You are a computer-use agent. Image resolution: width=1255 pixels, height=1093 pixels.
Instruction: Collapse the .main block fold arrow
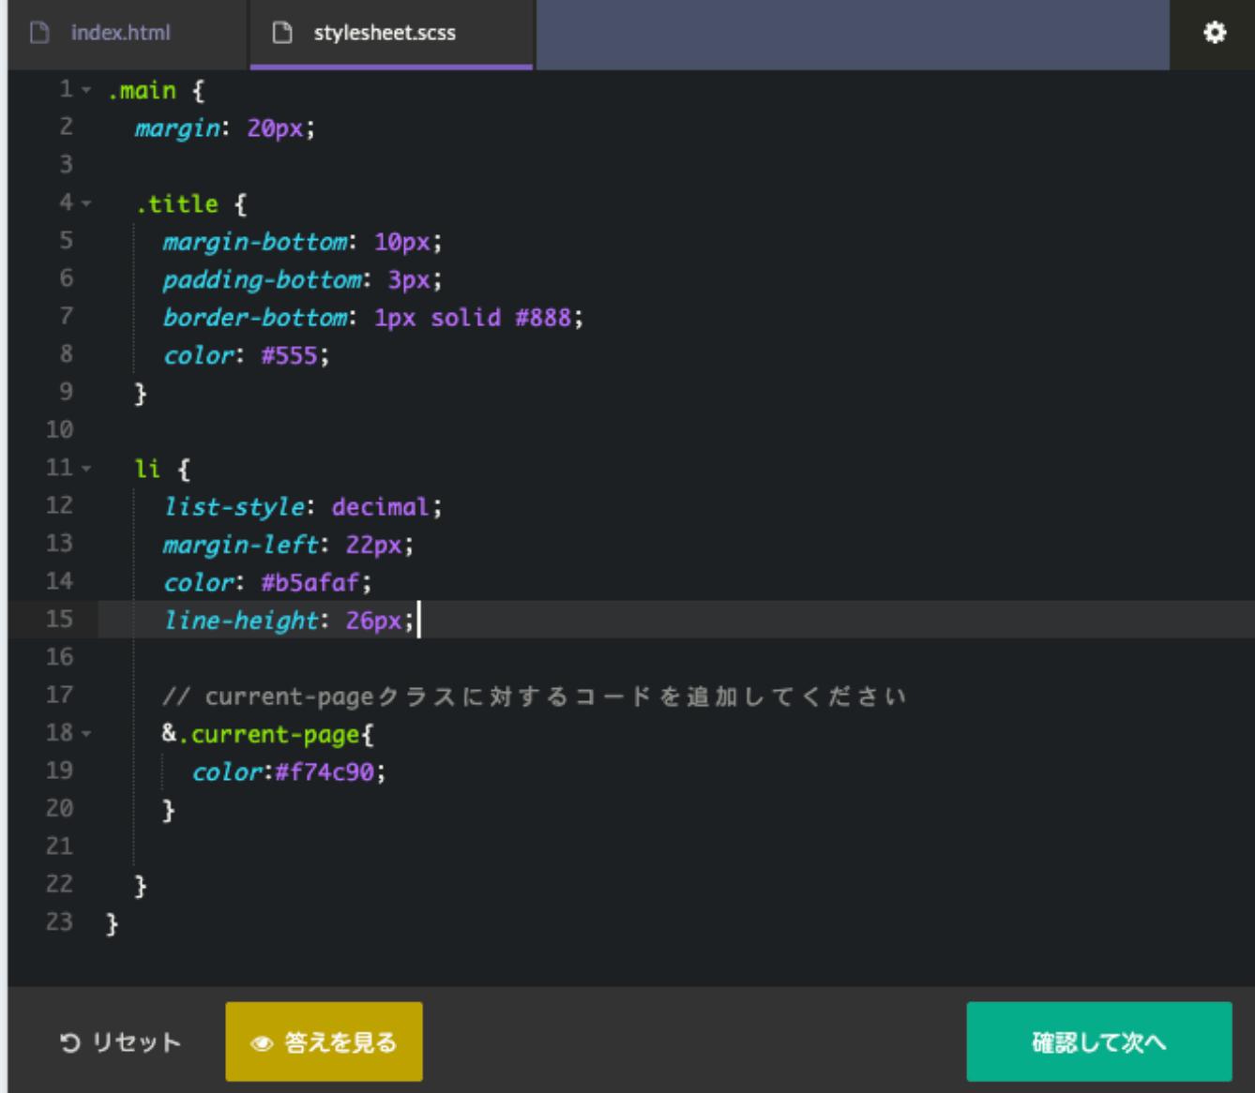pyautogui.click(x=86, y=90)
